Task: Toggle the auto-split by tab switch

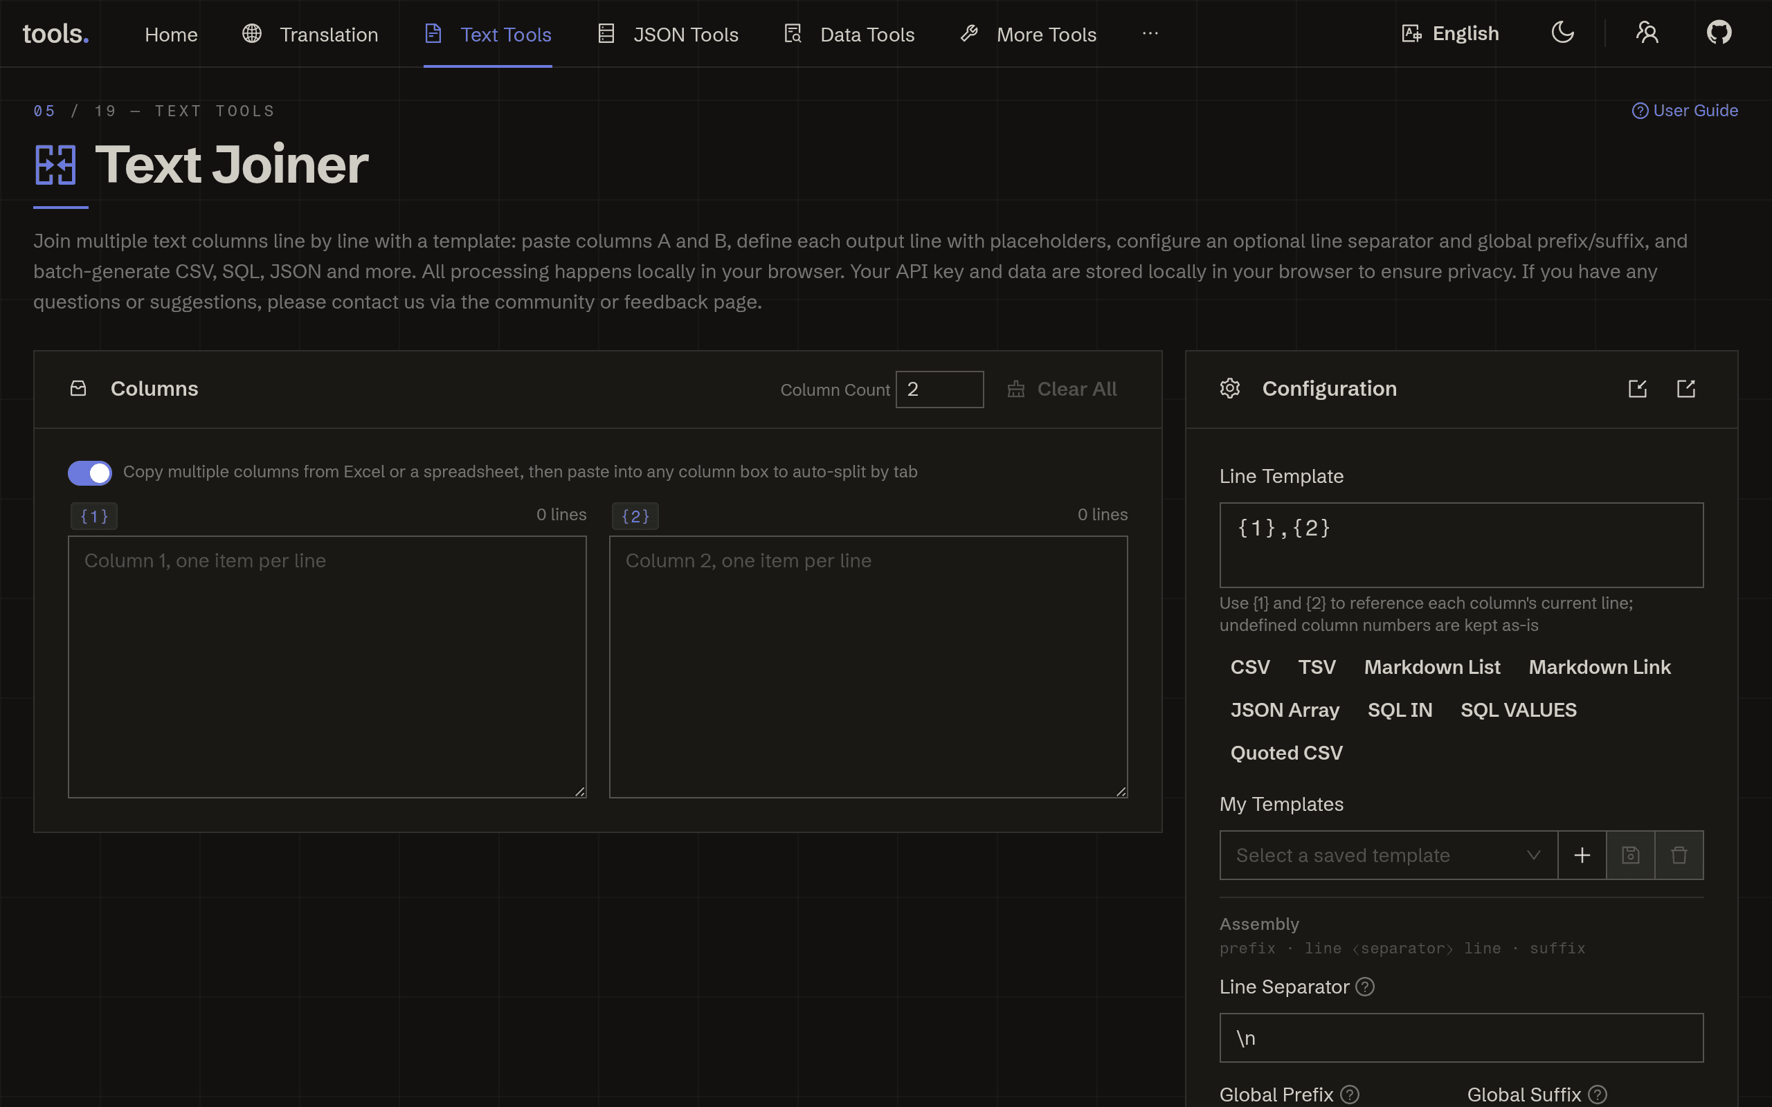Action: tap(90, 473)
